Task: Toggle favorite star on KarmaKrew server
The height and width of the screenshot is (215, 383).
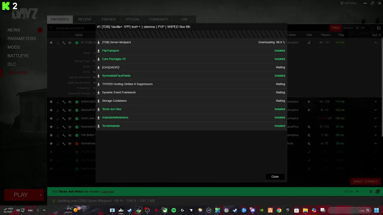Action: point(51,144)
